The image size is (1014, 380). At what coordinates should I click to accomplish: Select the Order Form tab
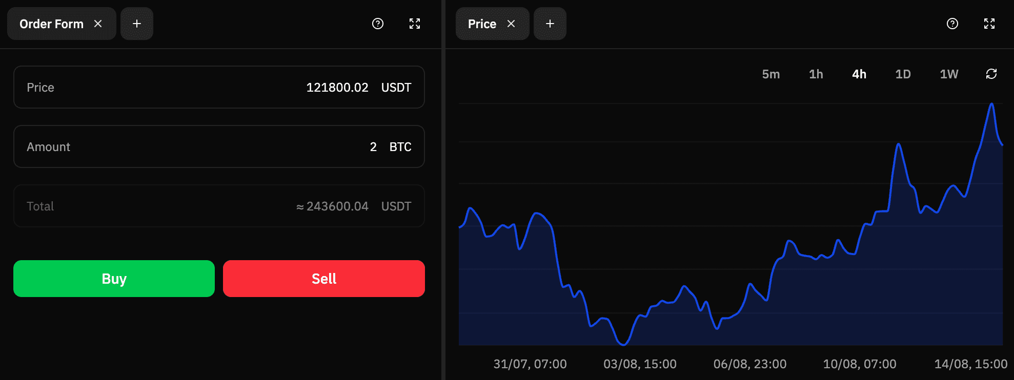(x=51, y=24)
